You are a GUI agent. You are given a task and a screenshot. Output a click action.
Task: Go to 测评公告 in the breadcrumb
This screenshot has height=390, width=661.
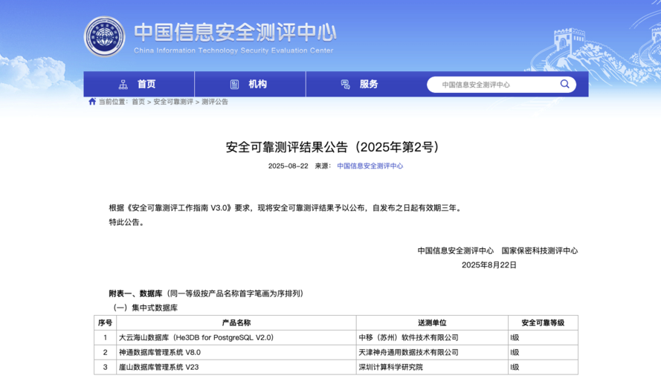(215, 102)
